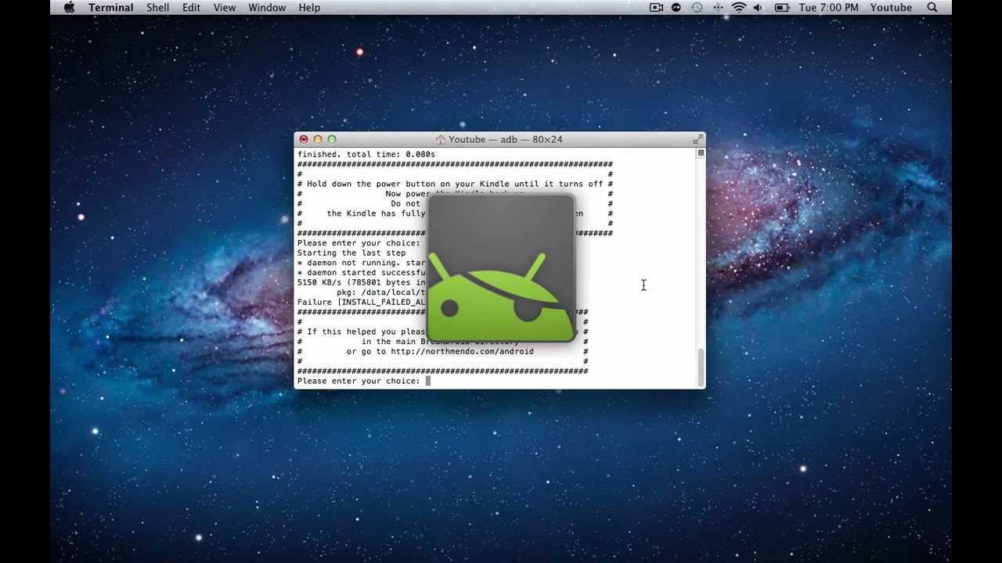Click the Terminal vertical scrollbar thumb
This screenshot has height=563, width=1002.
[701, 366]
